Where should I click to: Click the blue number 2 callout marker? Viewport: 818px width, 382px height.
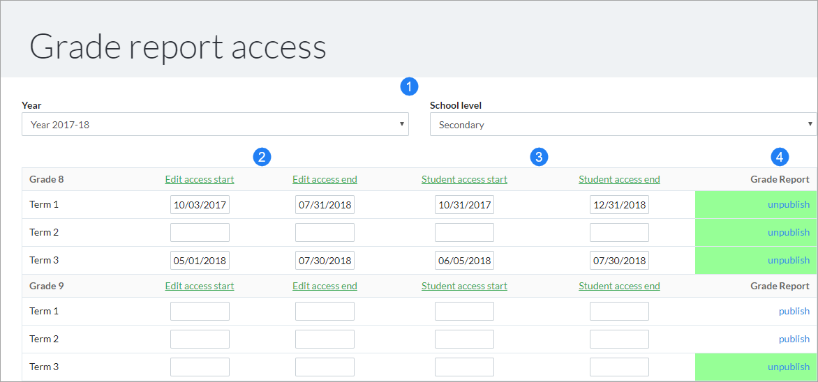coord(262,157)
